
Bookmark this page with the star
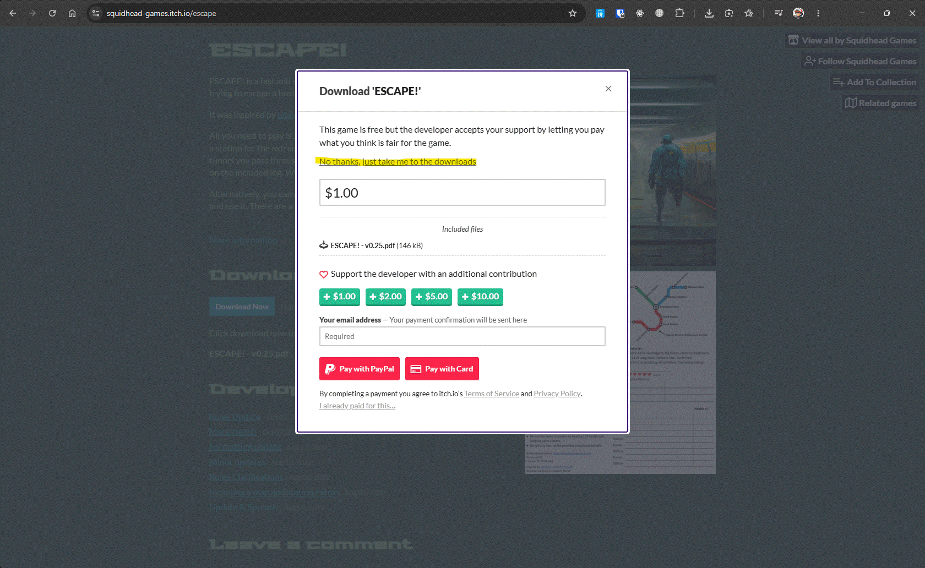(x=573, y=13)
